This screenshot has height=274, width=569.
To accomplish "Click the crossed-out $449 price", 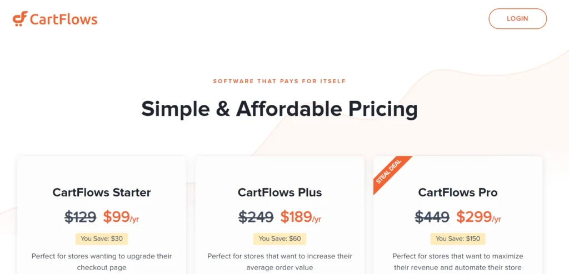I will pyautogui.click(x=432, y=217).
